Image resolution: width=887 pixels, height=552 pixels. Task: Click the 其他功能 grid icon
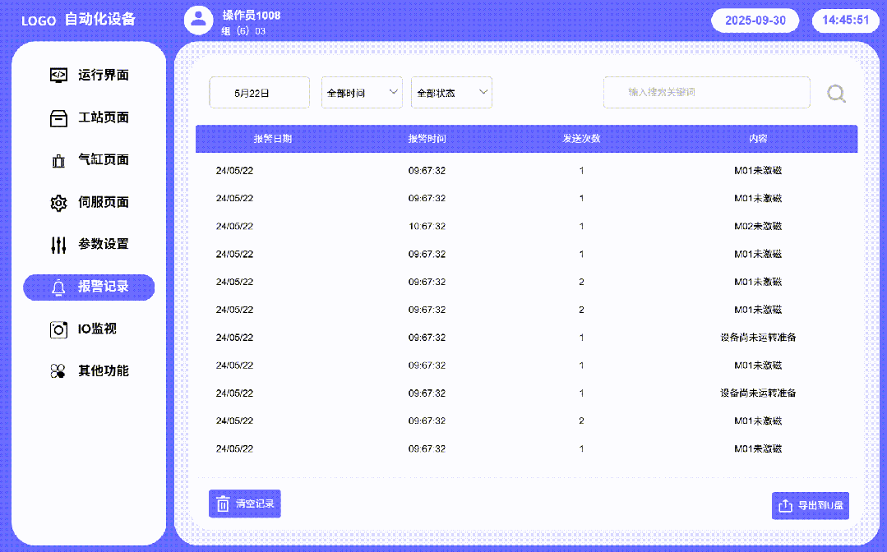(58, 370)
